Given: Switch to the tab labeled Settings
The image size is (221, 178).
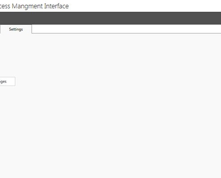Looking at the screenshot, I should 16,29.
